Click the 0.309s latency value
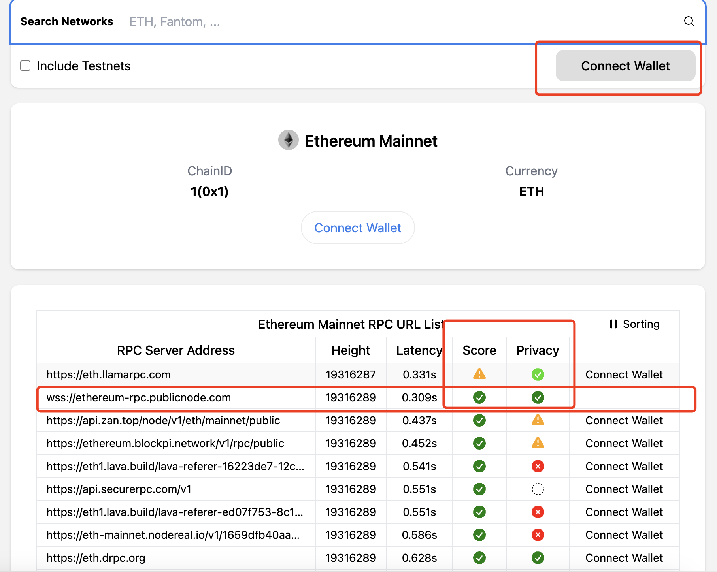The height and width of the screenshot is (572, 717). tap(419, 397)
